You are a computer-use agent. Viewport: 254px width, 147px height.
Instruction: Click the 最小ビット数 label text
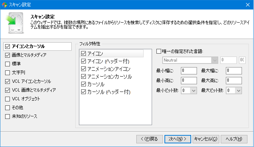point(167,90)
